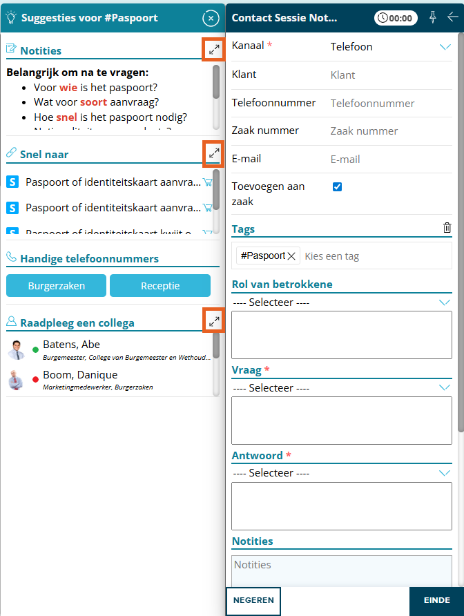Screen dimensions: 464x616
Task: Open the Kanaal dropdown
Action: [x=390, y=47]
